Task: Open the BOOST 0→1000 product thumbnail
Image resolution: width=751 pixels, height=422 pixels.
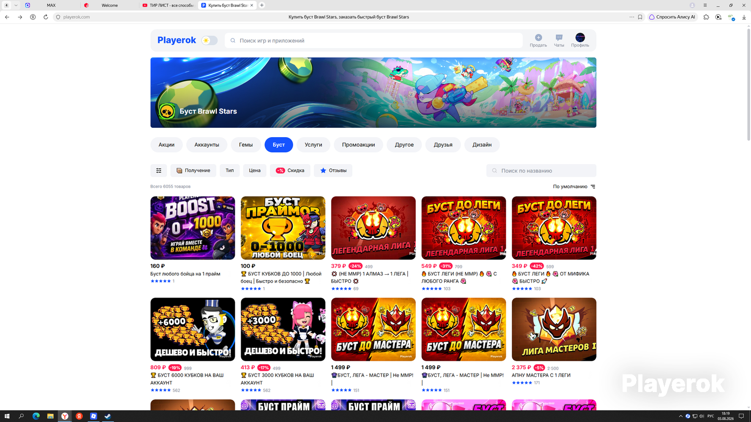Action: 193,228
